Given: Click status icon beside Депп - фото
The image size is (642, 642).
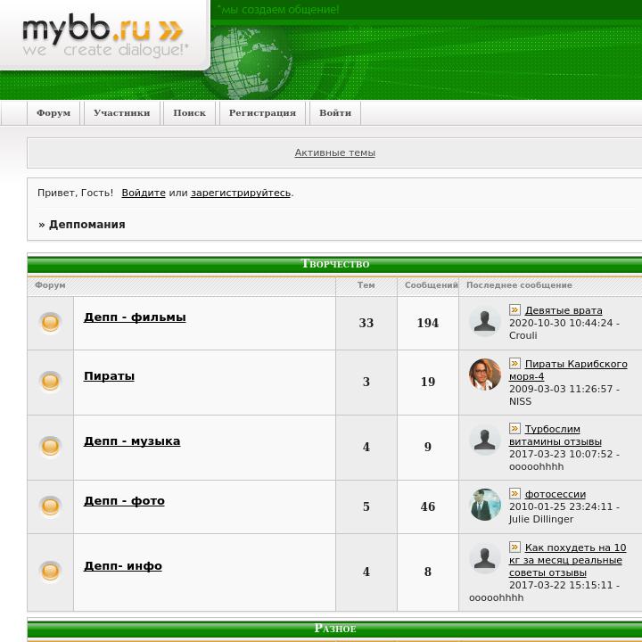Looking at the screenshot, I should tap(50, 506).
